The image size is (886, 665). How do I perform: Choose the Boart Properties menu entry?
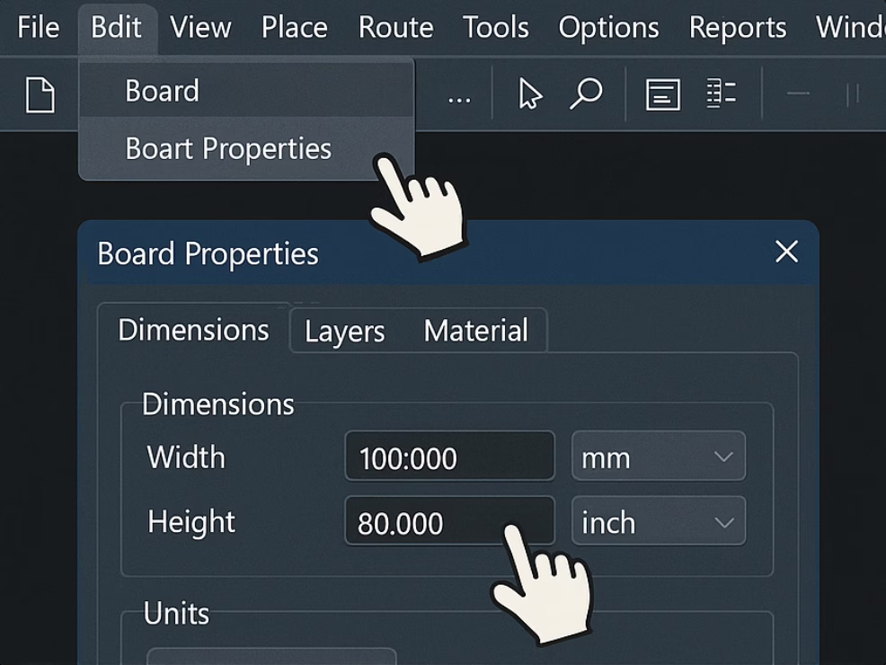tap(246, 148)
